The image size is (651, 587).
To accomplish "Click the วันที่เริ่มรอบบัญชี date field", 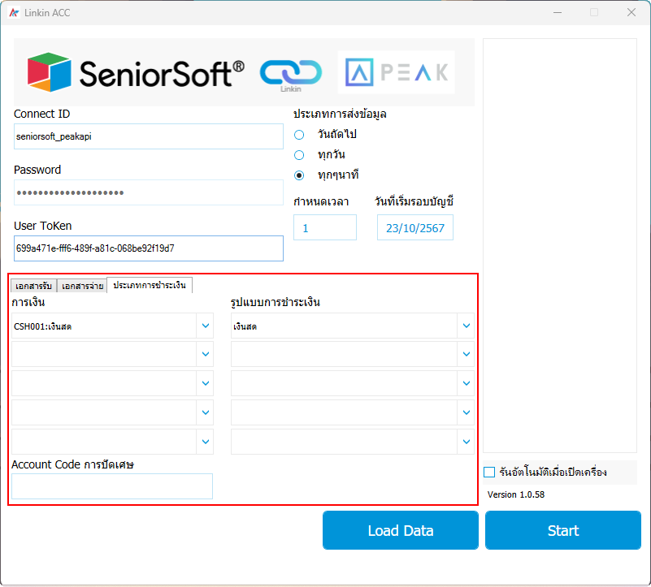I will pyautogui.click(x=415, y=227).
